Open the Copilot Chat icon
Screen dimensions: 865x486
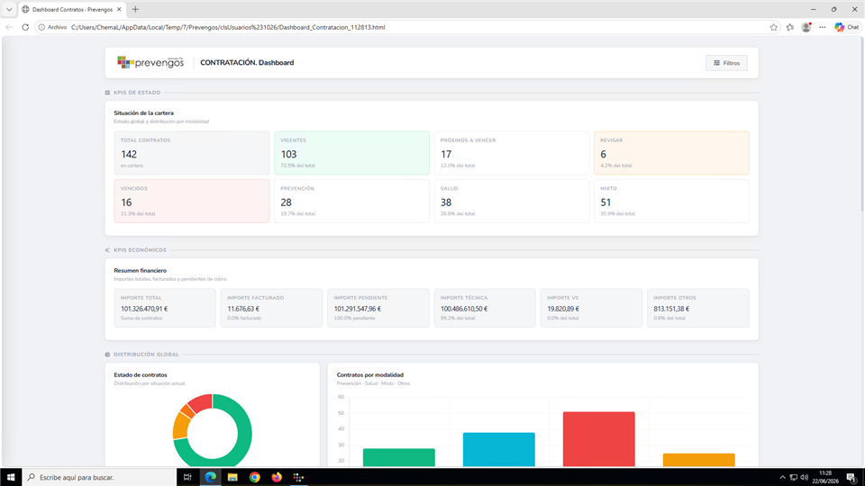846,27
